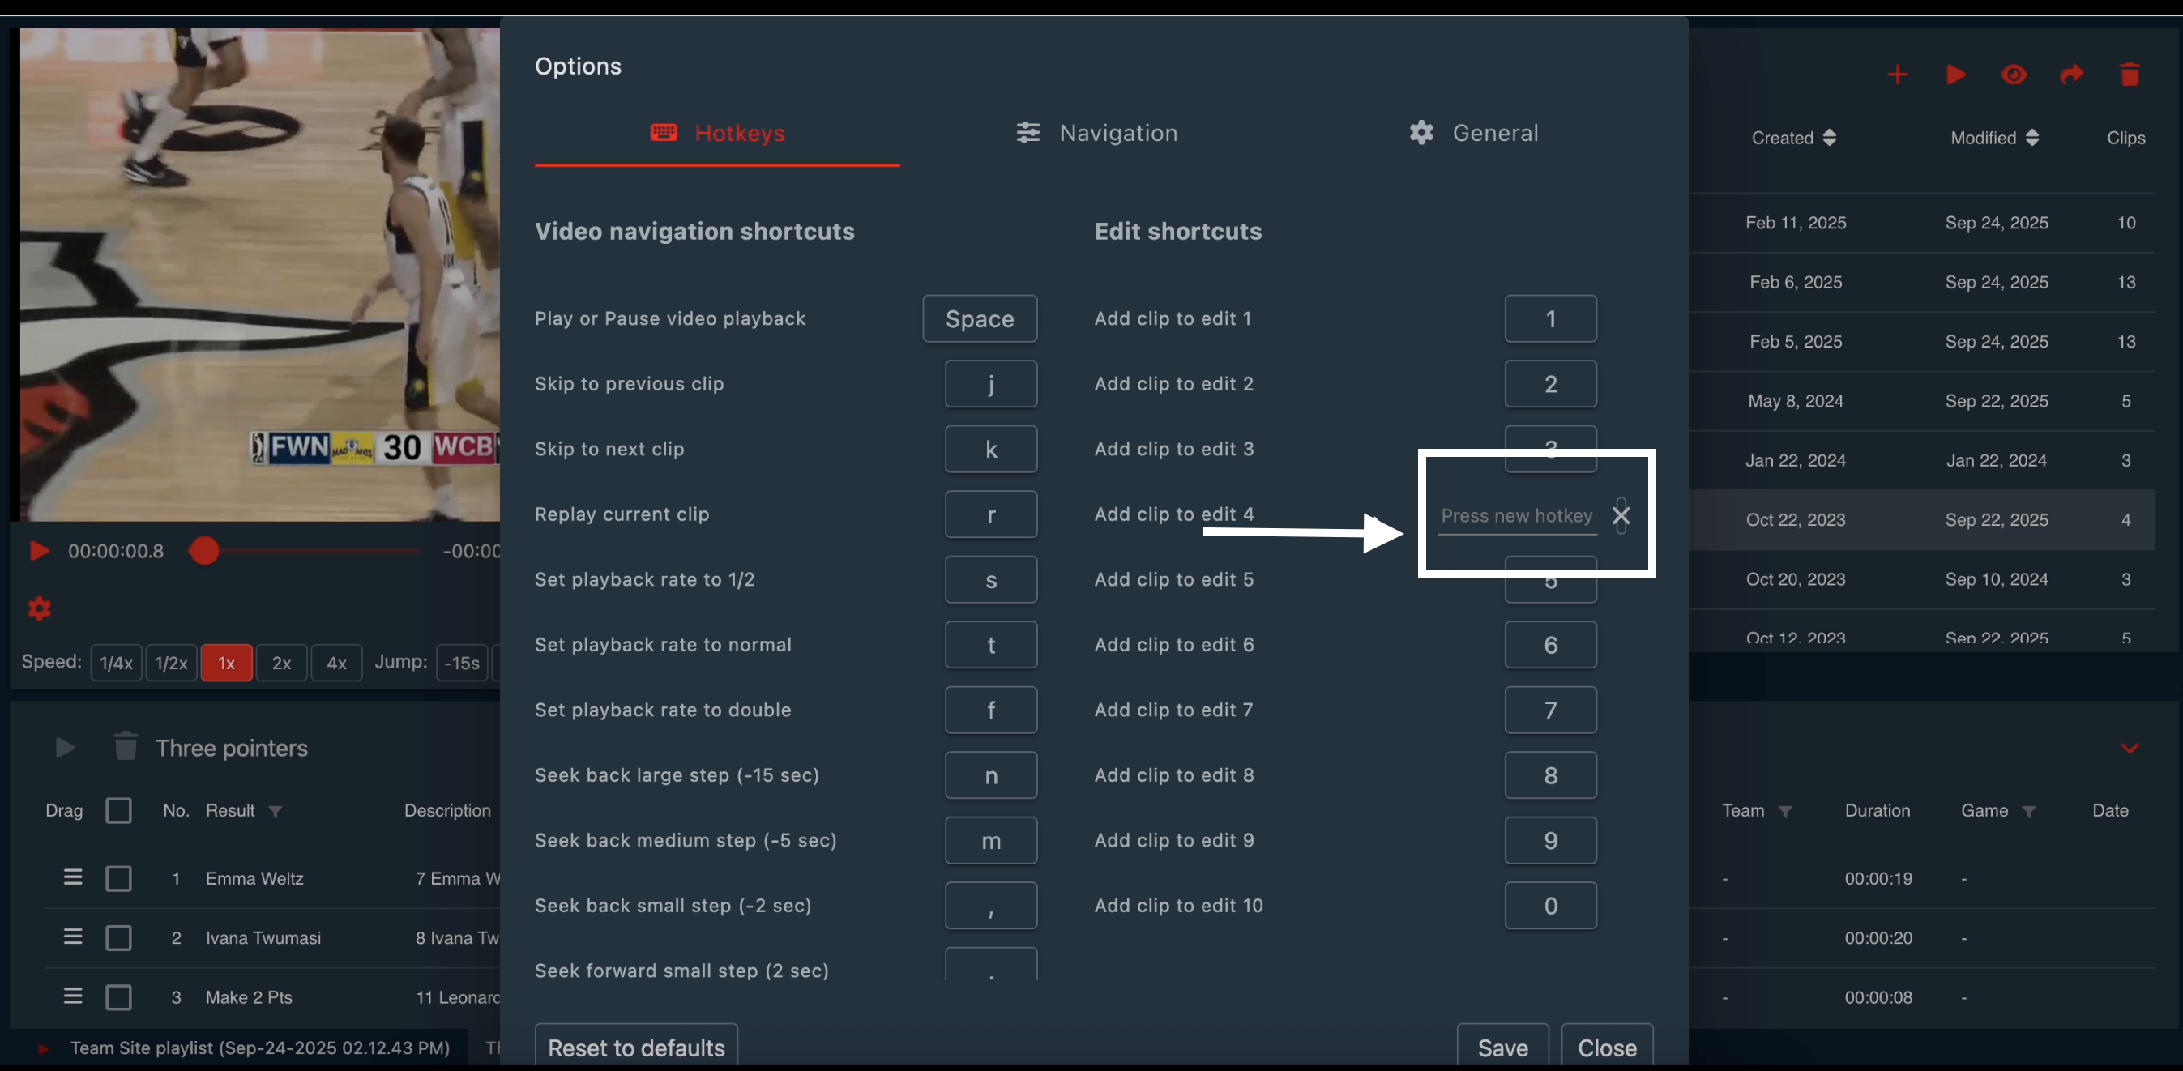
Task: Tick the checkbox for Emma Weltz clip
Action: point(118,878)
